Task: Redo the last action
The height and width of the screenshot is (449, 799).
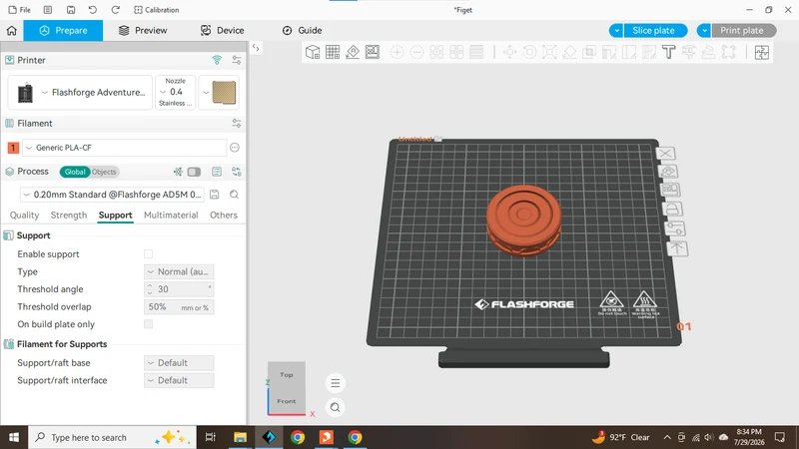Action: coord(116,10)
